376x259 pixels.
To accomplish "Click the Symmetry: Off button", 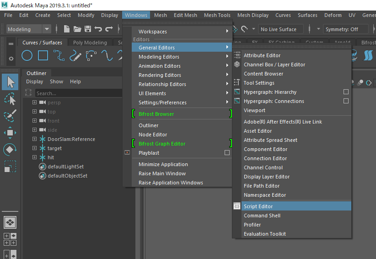I will [x=345, y=29].
